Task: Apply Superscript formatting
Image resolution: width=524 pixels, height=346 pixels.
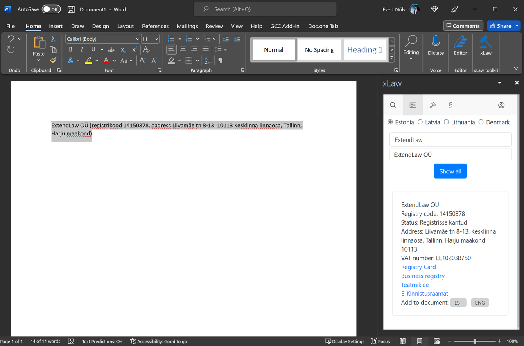Action: pos(134,49)
